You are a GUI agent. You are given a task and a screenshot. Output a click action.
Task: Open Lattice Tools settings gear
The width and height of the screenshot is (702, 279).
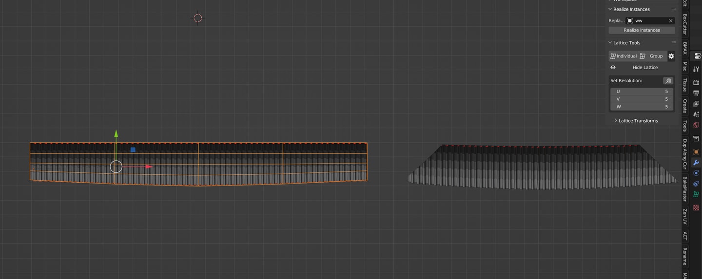[671, 56]
